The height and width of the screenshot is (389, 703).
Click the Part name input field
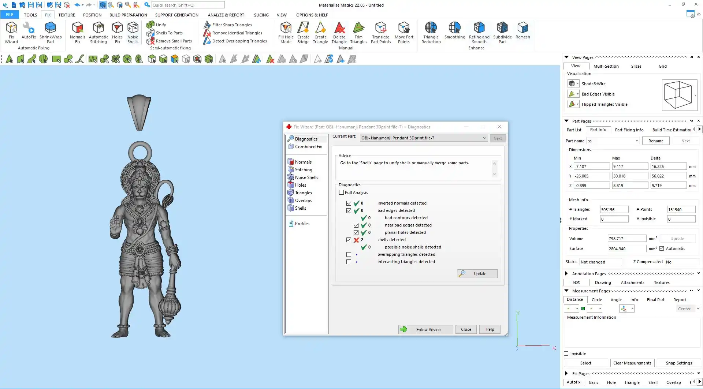[610, 141]
